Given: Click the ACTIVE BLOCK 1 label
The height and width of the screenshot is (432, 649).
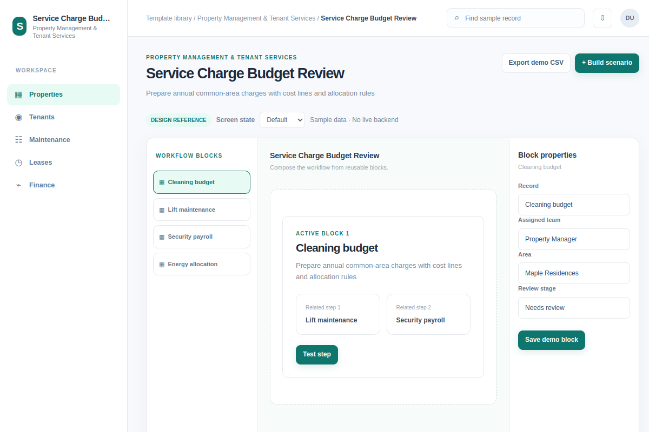Looking at the screenshot, I should 323,234.
